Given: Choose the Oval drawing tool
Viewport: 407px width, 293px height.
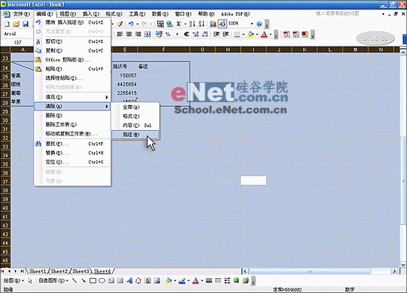Looking at the screenshot, I should 102,280.
